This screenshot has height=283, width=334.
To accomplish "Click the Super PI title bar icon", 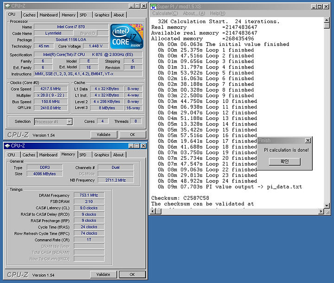I will click(153, 6).
